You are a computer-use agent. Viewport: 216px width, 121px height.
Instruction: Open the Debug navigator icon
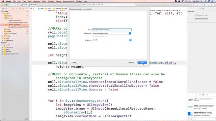pyautogui.click(x=20, y=8)
